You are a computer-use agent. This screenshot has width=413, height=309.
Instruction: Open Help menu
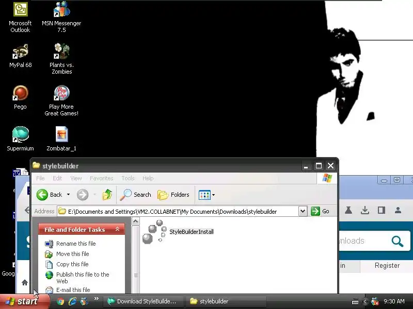click(148, 178)
